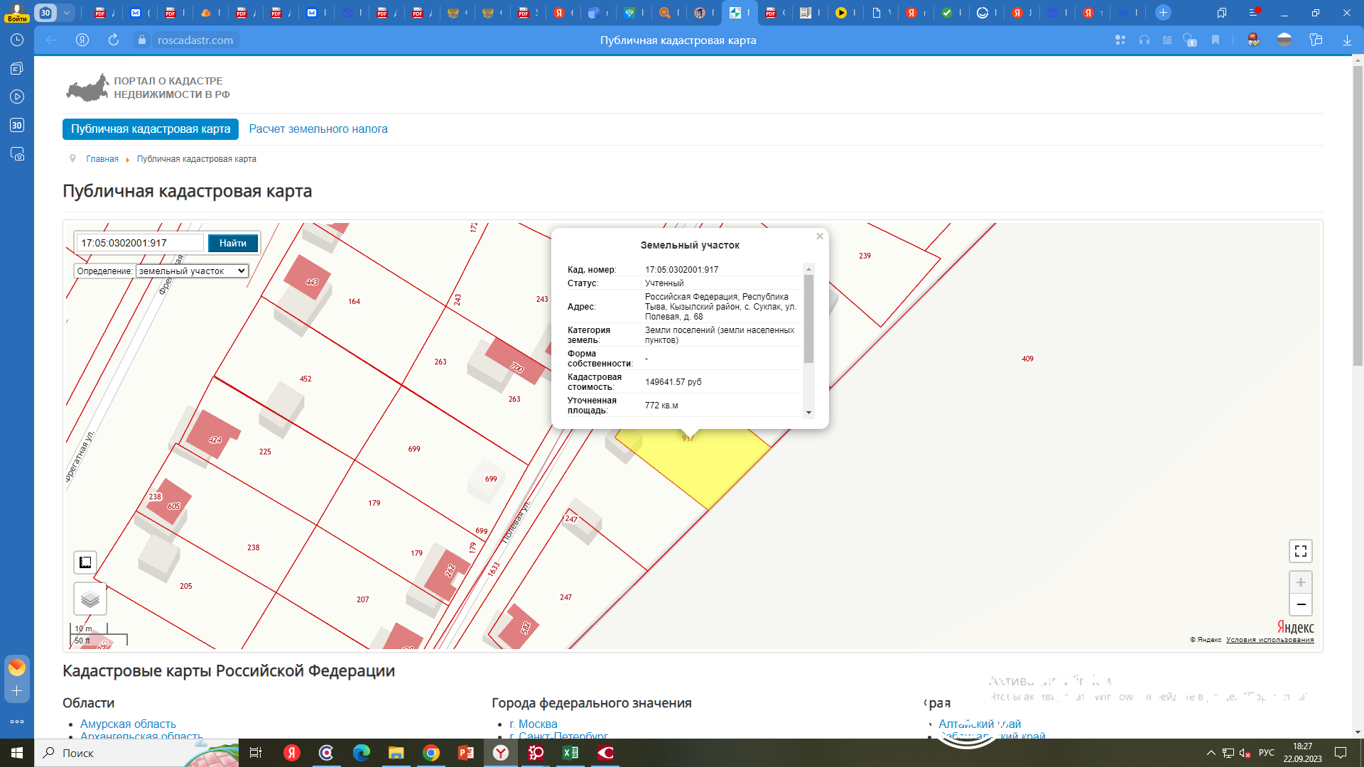The image size is (1364, 767).
Task: Click the map ruler measurement tool
Action: pyautogui.click(x=85, y=562)
